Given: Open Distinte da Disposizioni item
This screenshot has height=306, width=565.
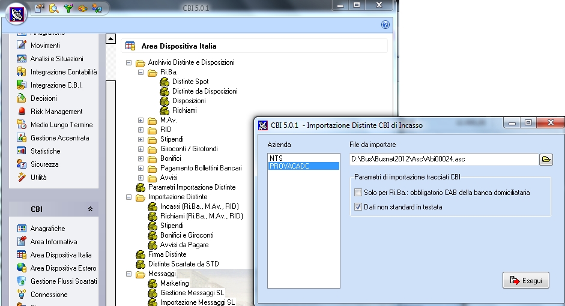Looking at the screenshot, I should pyautogui.click(x=205, y=91).
